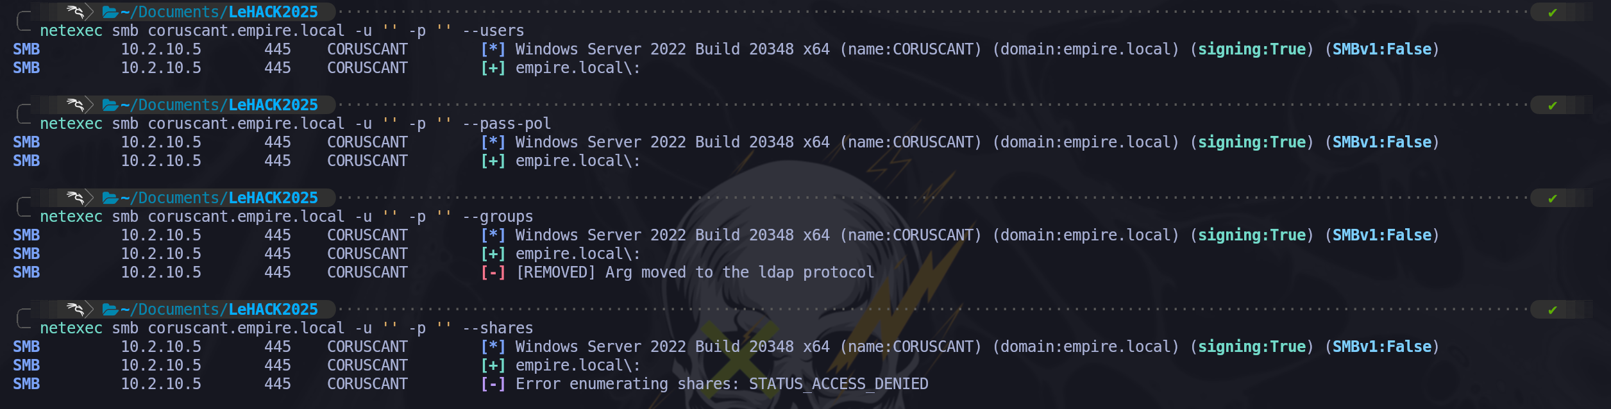
Task: Click the red [-] marker beside the [REMOVED] message
Action: click(x=493, y=272)
